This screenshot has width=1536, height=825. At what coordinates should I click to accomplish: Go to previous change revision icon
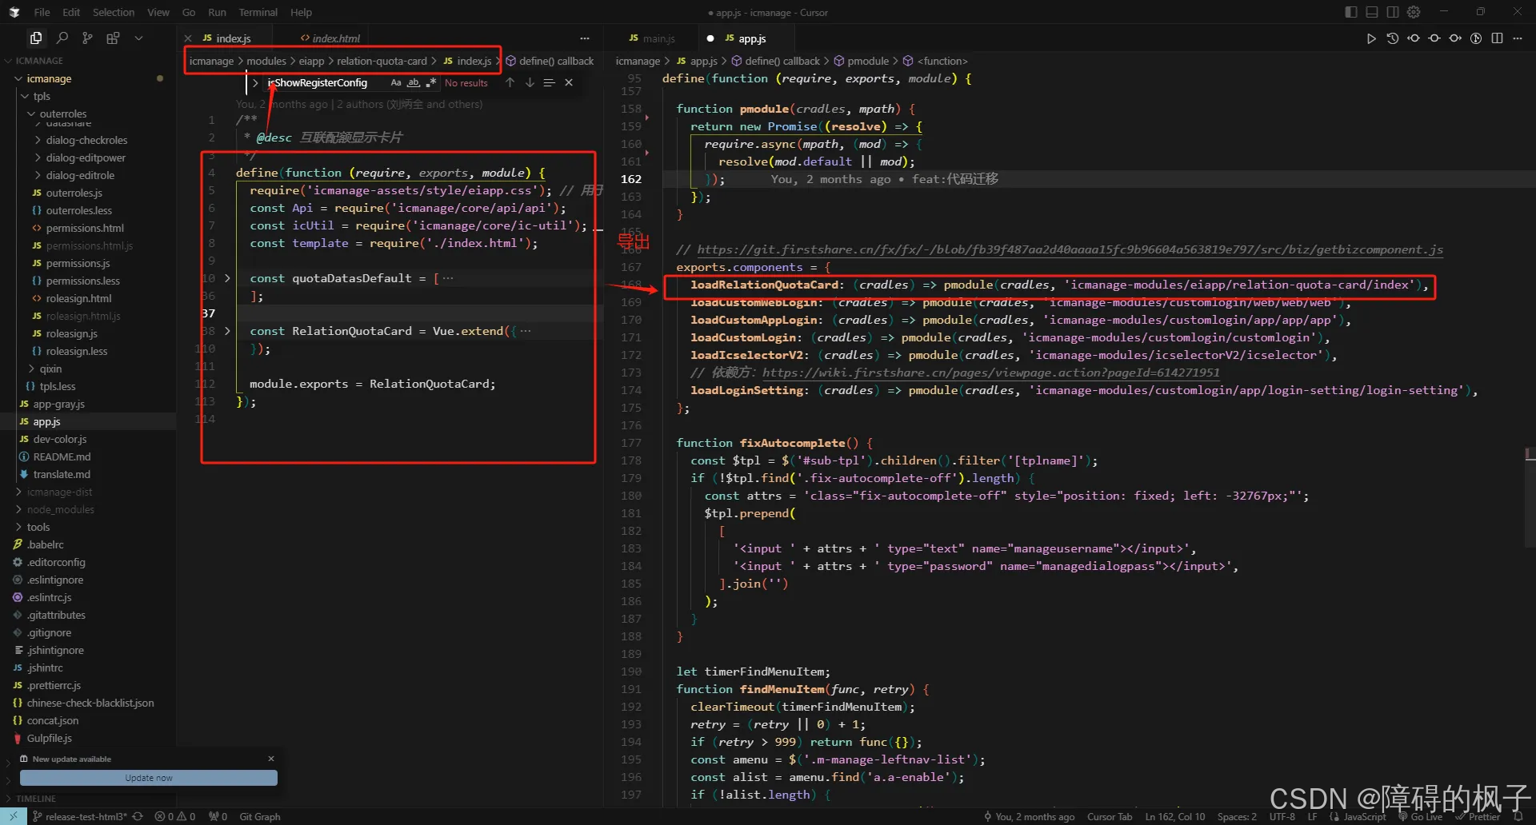1414,38
